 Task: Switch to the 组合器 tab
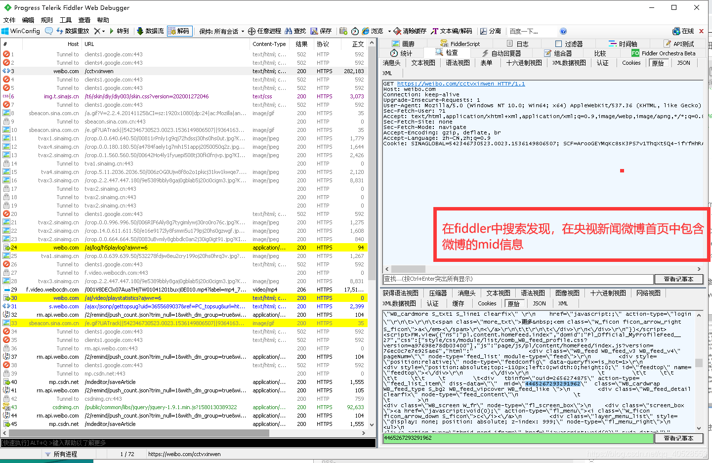pos(558,53)
